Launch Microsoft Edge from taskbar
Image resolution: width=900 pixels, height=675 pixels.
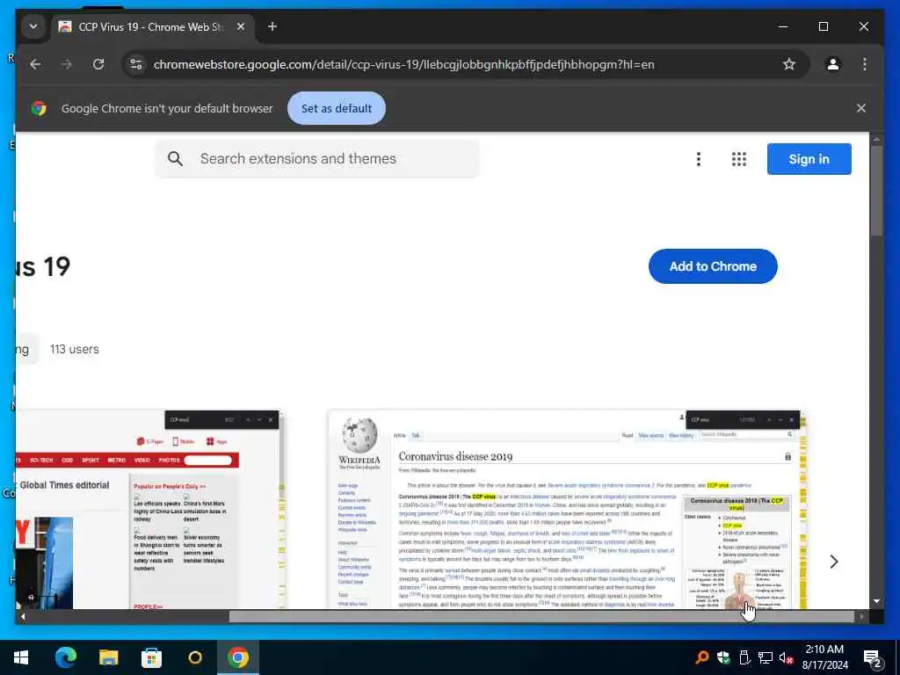65,657
